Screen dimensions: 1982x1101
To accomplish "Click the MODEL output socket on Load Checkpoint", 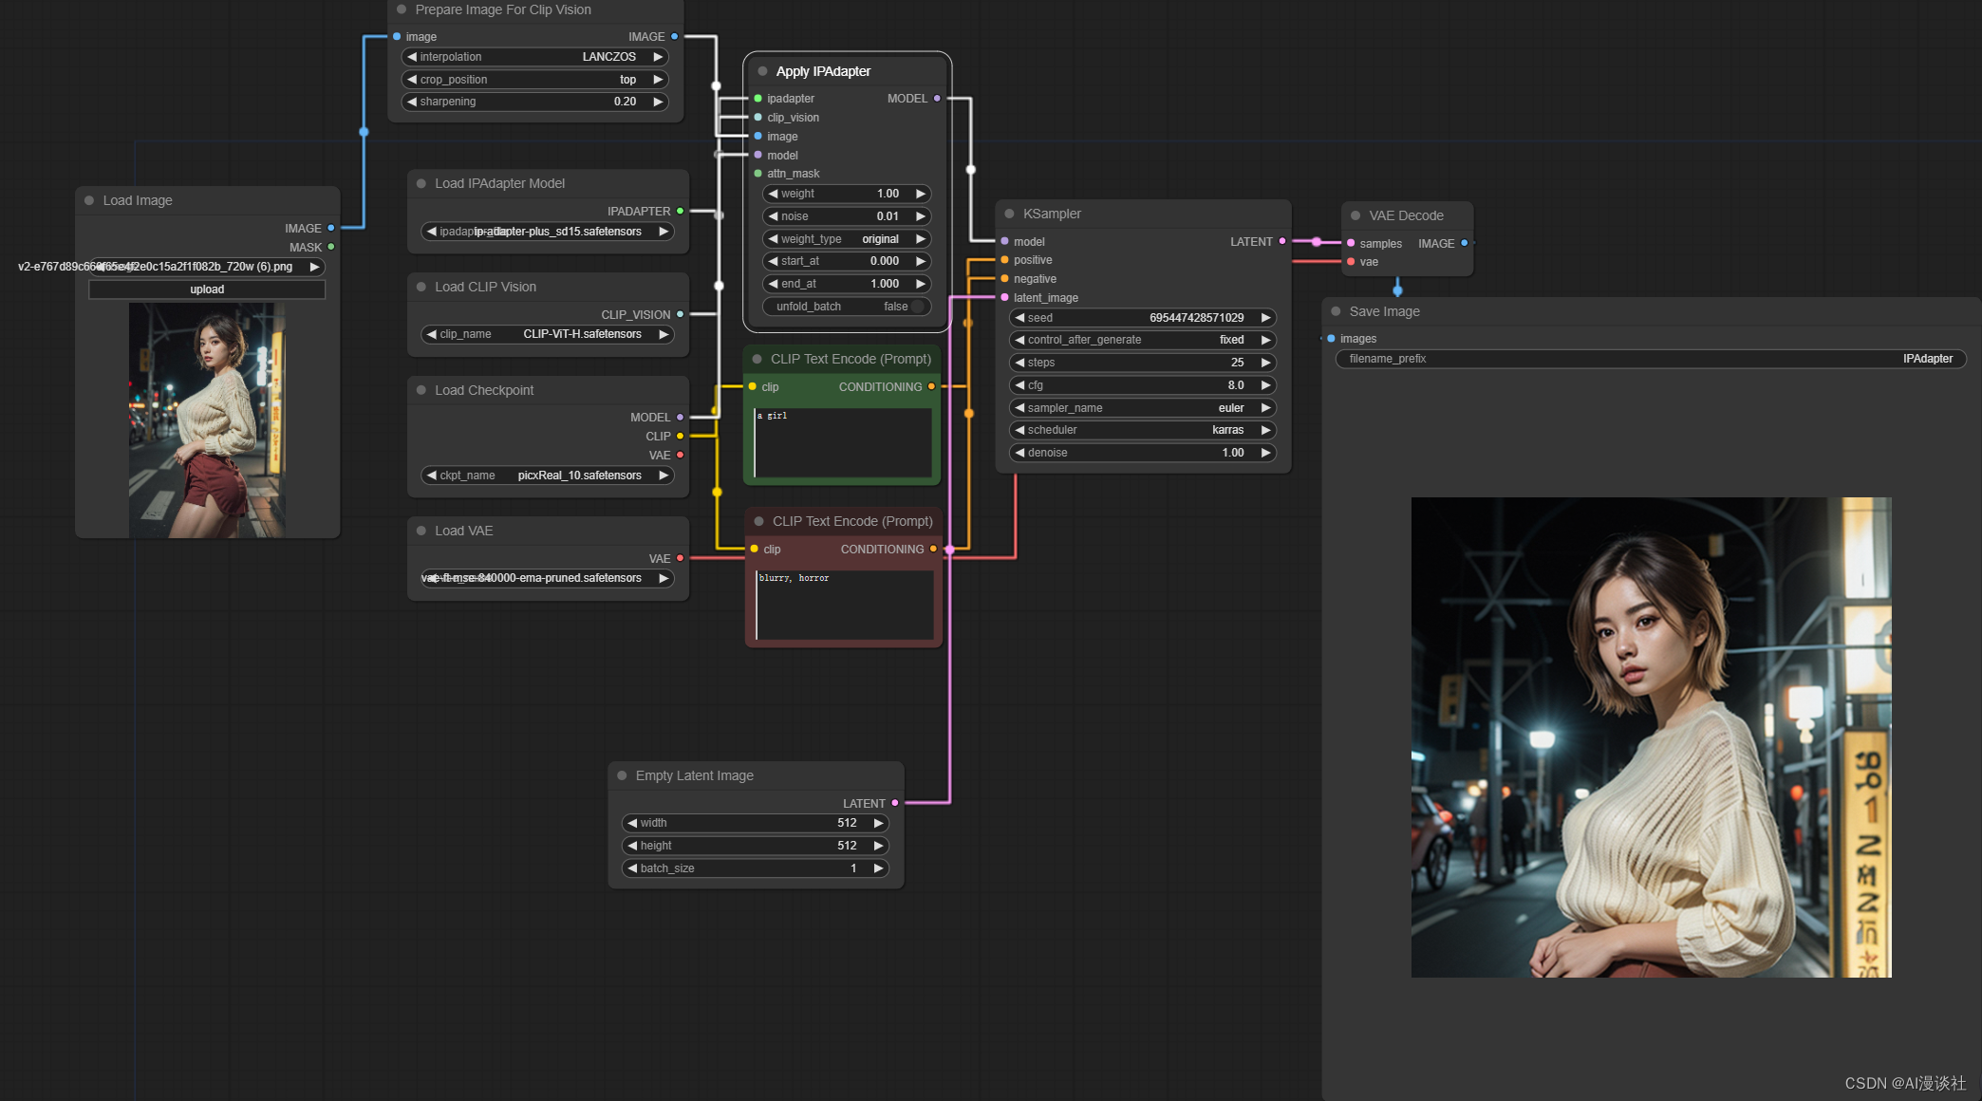I will (x=680, y=418).
